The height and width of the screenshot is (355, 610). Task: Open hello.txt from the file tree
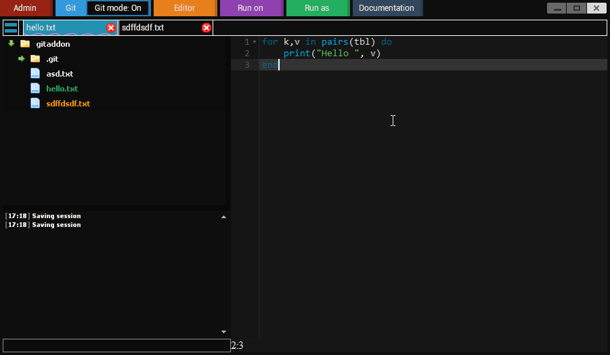tap(62, 88)
